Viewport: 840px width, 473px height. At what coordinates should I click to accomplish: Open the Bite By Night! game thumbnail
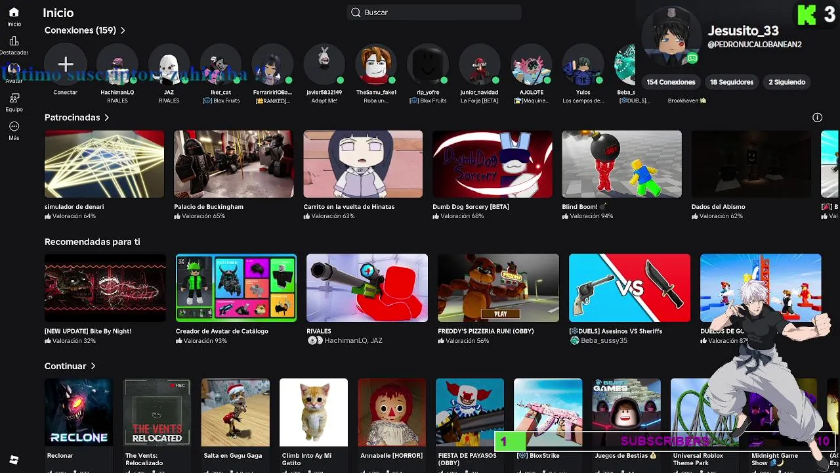105,288
